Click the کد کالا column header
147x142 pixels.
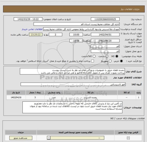click(127, 93)
